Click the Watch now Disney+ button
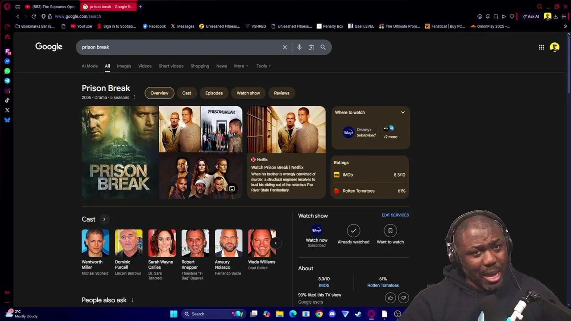 (x=316, y=235)
